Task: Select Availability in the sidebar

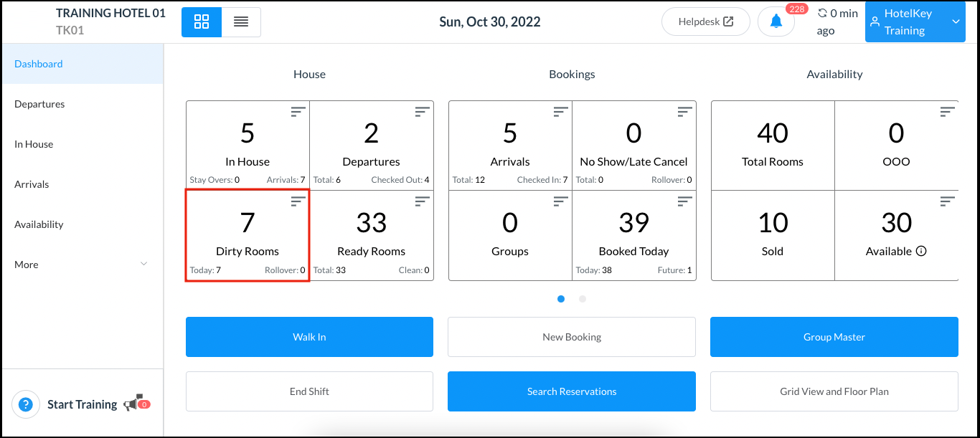Action: click(39, 224)
